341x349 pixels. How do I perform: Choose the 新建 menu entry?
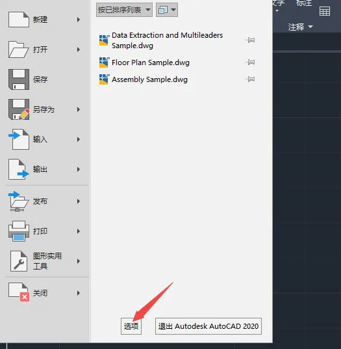pyautogui.click(x=45, y=20)
